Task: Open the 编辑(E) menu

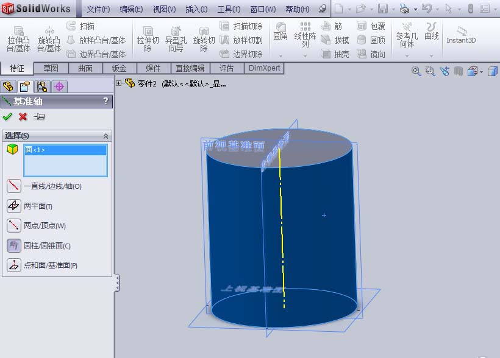Action: (131, 9)
